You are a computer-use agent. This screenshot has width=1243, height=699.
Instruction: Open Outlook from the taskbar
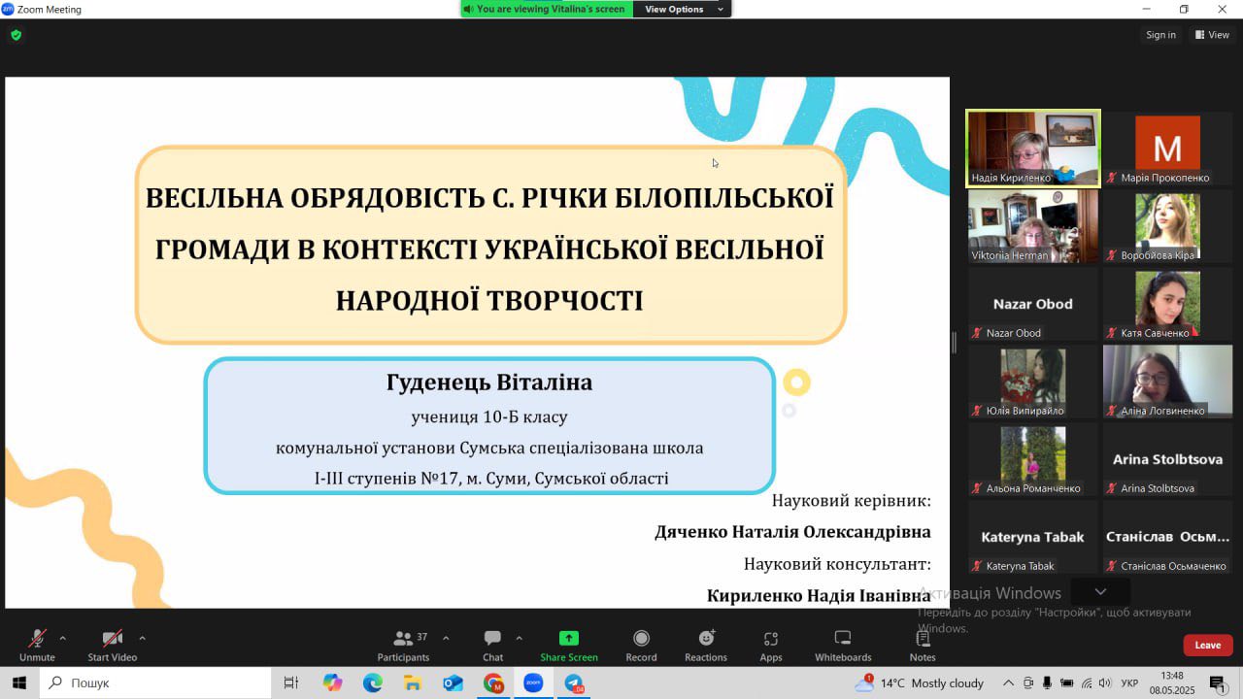coord(453,683)
